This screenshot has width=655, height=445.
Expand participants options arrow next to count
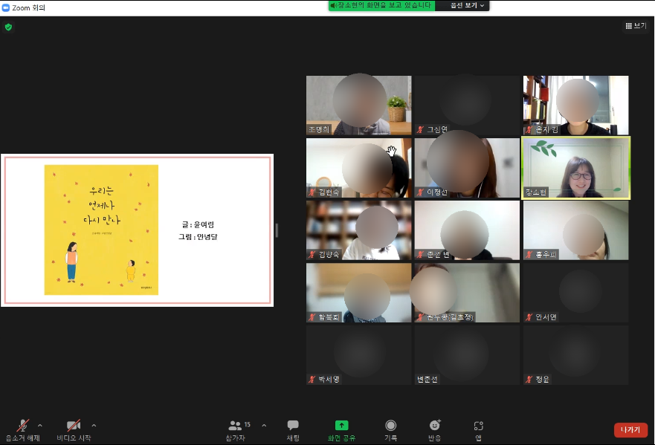coord(264,426)
